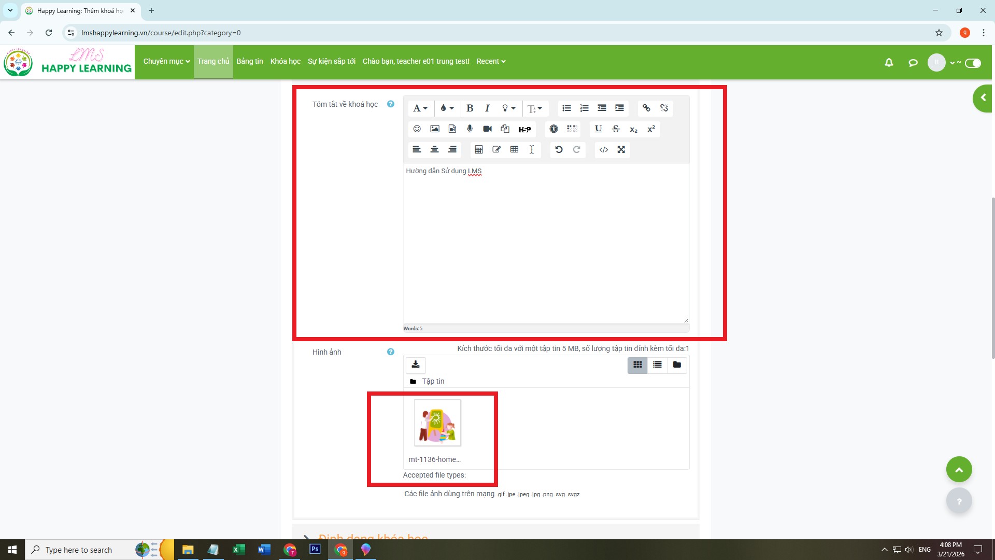Click scroll to top round button

pos(959,469)
